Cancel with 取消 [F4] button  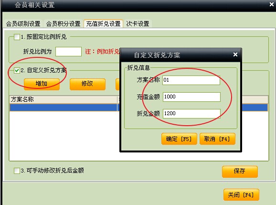[x=217, y=139]
